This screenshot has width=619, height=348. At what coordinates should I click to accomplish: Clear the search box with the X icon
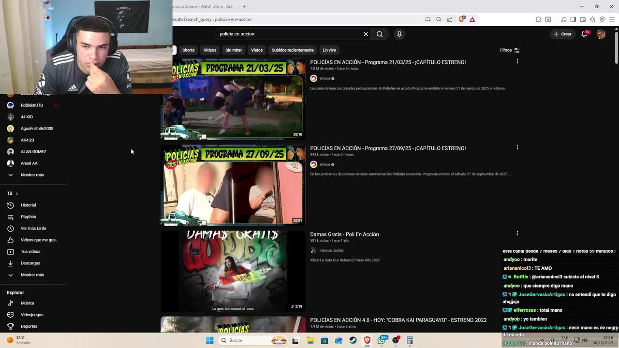point(366,34)
